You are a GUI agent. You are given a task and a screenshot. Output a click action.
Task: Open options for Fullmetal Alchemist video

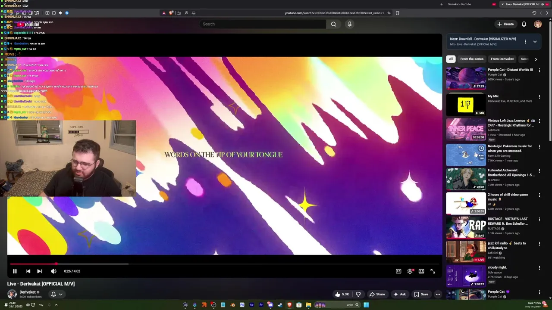[x=539, y=171]
